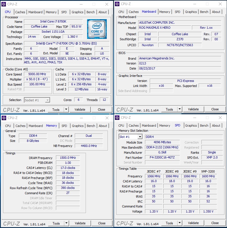Click the XMP-3200 frequency cell 1600 MHz
The image size is (227, 228).
(208, 176)
